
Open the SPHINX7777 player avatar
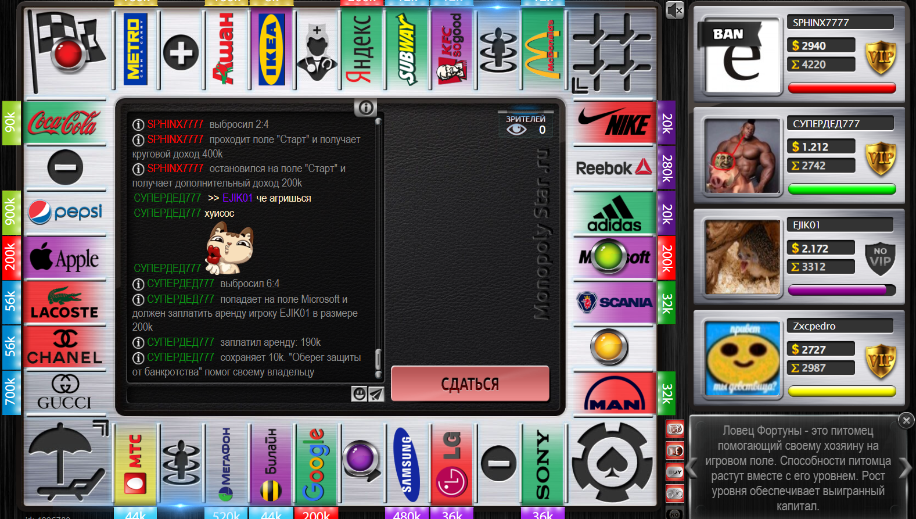pyautogui.click(x=742, y=55)
